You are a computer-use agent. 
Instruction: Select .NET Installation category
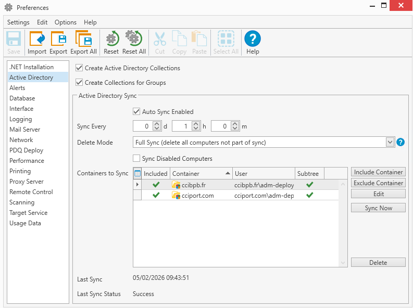point(38,67)
